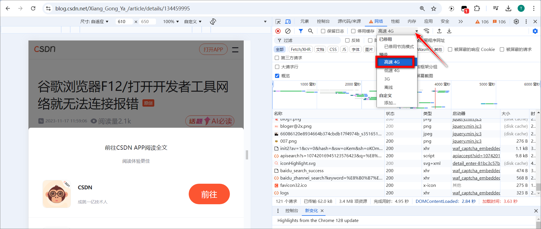Toggle the 停用缓存 checkbox
Image resolution: width=541 pixels, height=229 pixels.
pyautogui.click(x=353, y=31)
